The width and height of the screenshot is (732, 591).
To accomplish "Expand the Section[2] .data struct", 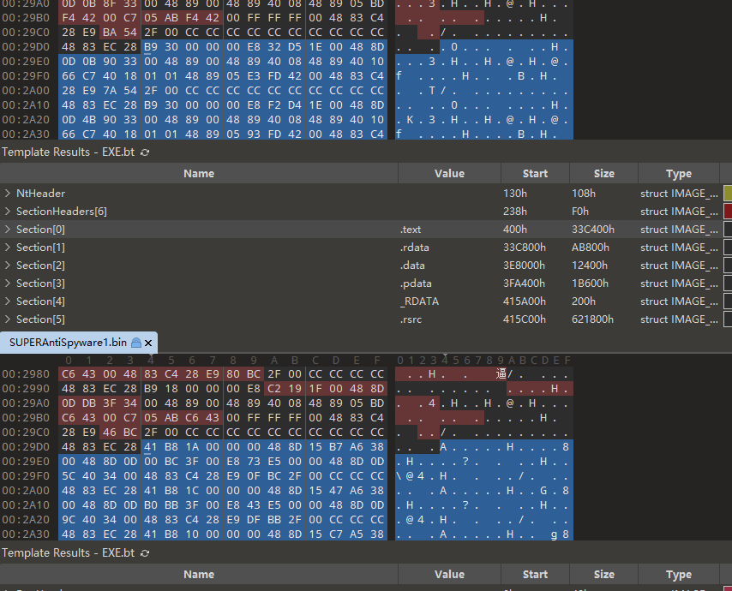I will (8, 266).
